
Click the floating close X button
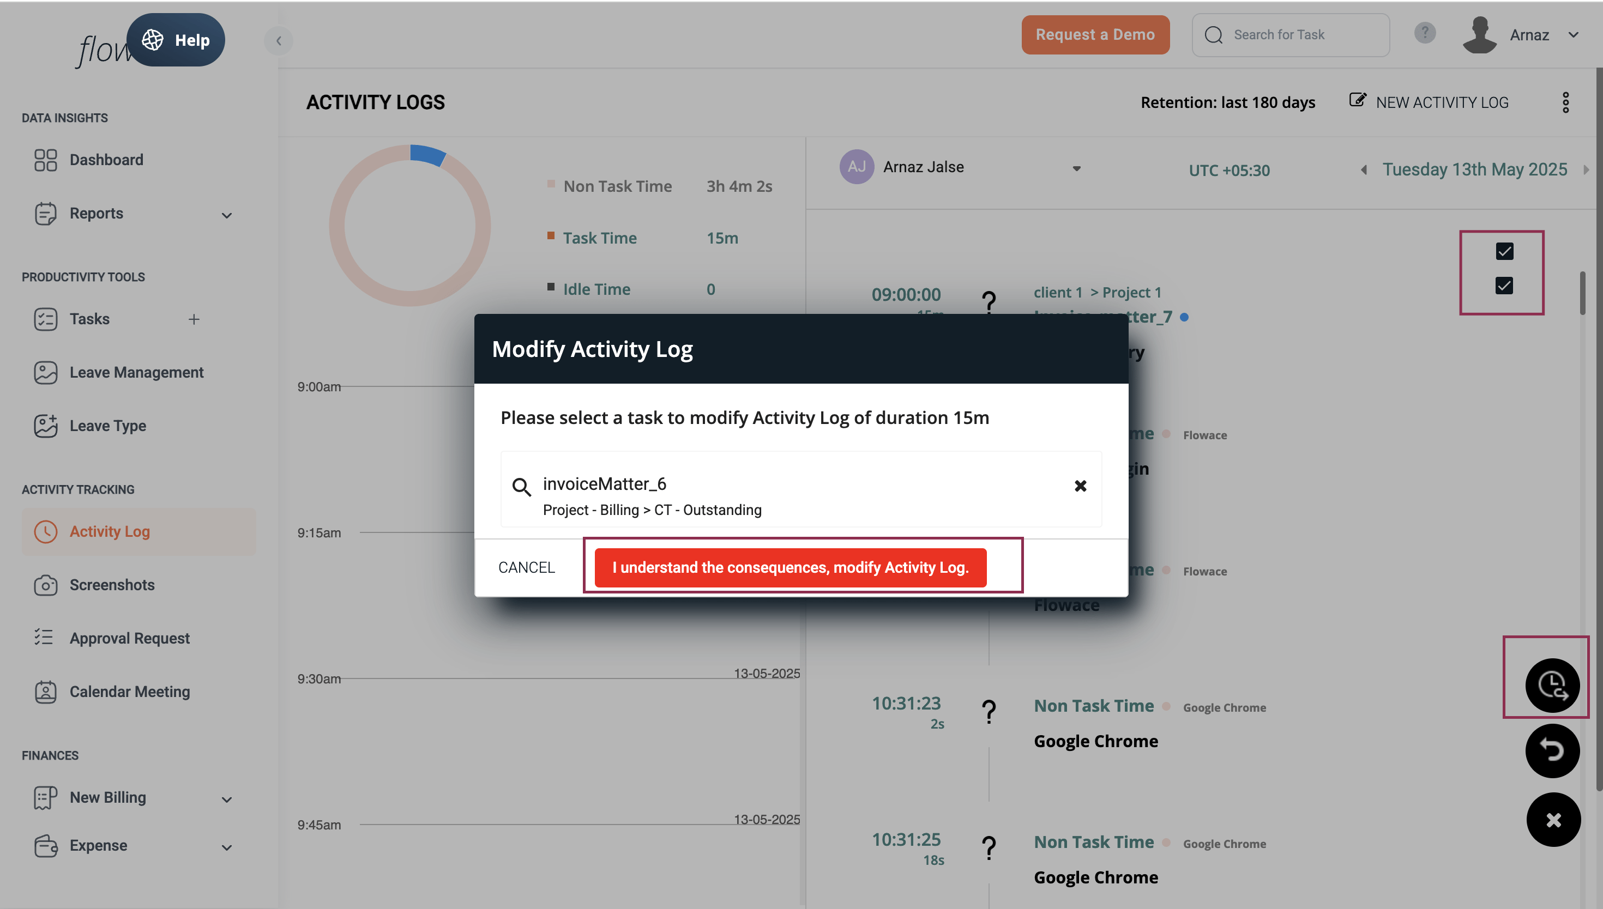tap(1553, 819)
